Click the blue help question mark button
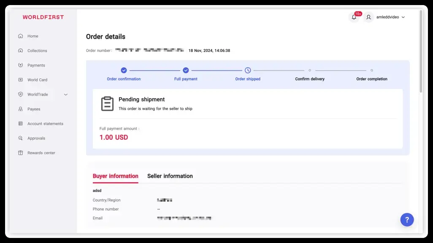The image size is (433, 243). coord(407,219)
